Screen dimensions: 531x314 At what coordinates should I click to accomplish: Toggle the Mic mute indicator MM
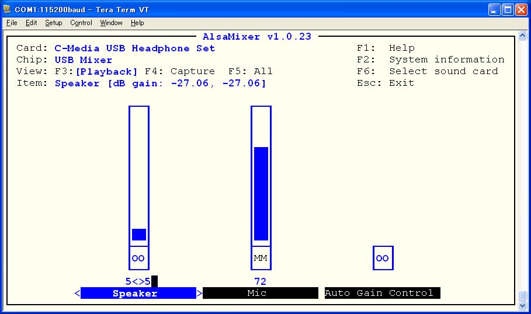[261, 258]
